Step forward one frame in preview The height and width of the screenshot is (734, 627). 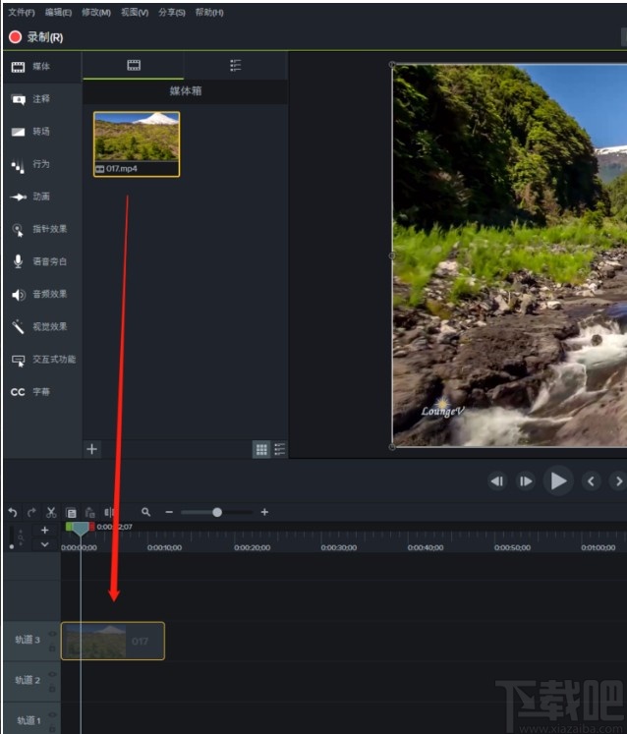pyautogui.click(x=526, y=480)
